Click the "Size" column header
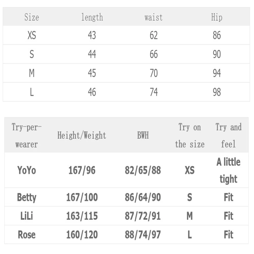 31,17
